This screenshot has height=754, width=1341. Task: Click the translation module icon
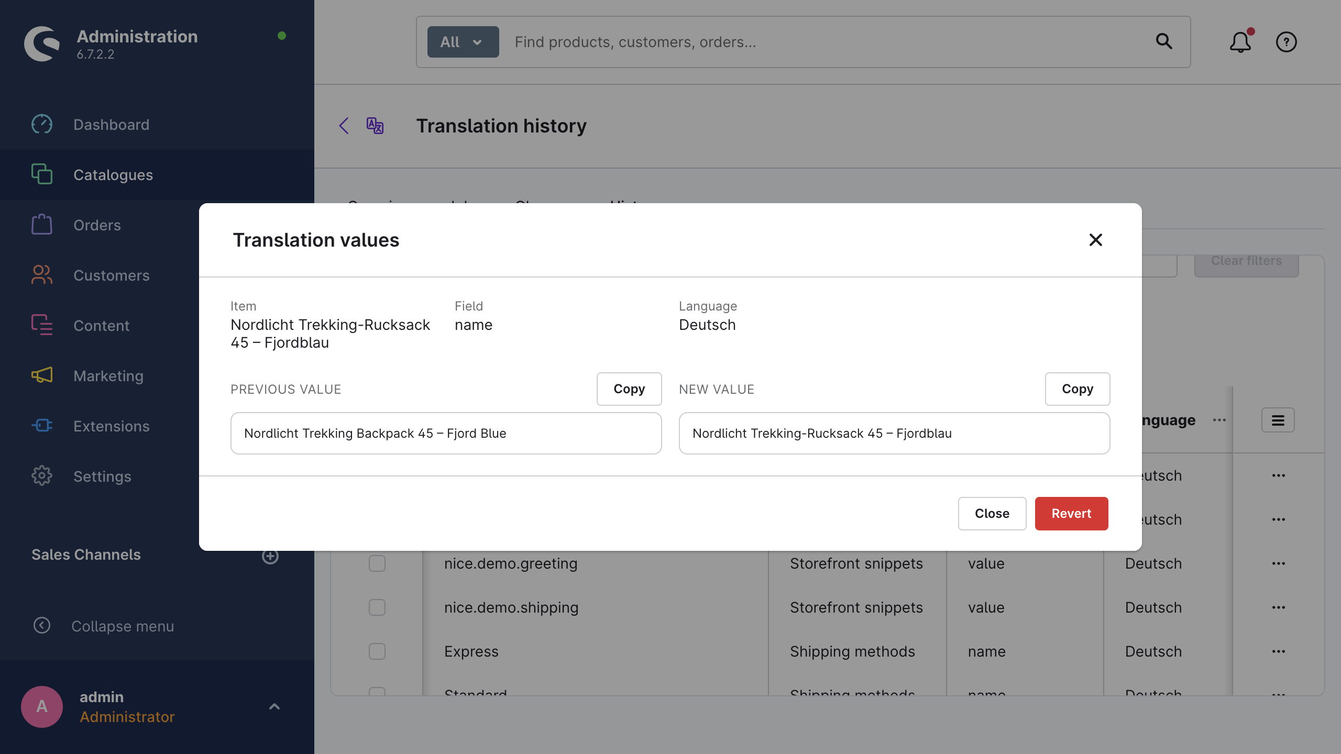(375, 126)
